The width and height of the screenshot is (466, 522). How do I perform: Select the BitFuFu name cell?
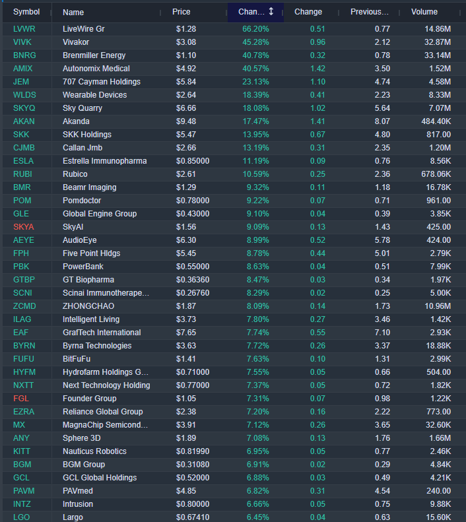pos(77,359)
